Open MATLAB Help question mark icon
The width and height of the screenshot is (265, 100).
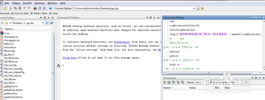50,8
